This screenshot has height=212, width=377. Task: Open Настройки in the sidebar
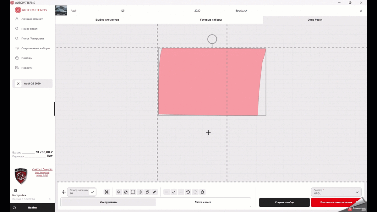pos(19,195)
